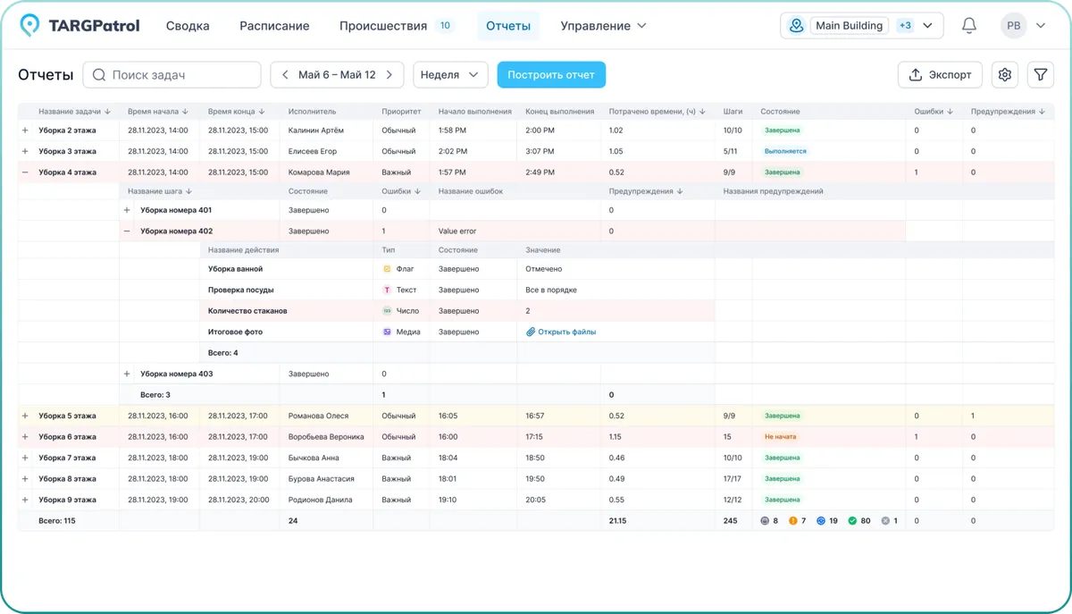Click the magnifier icon in Поиск задач field
This screenshot has width=1072, height=614.
coord(99,75)
